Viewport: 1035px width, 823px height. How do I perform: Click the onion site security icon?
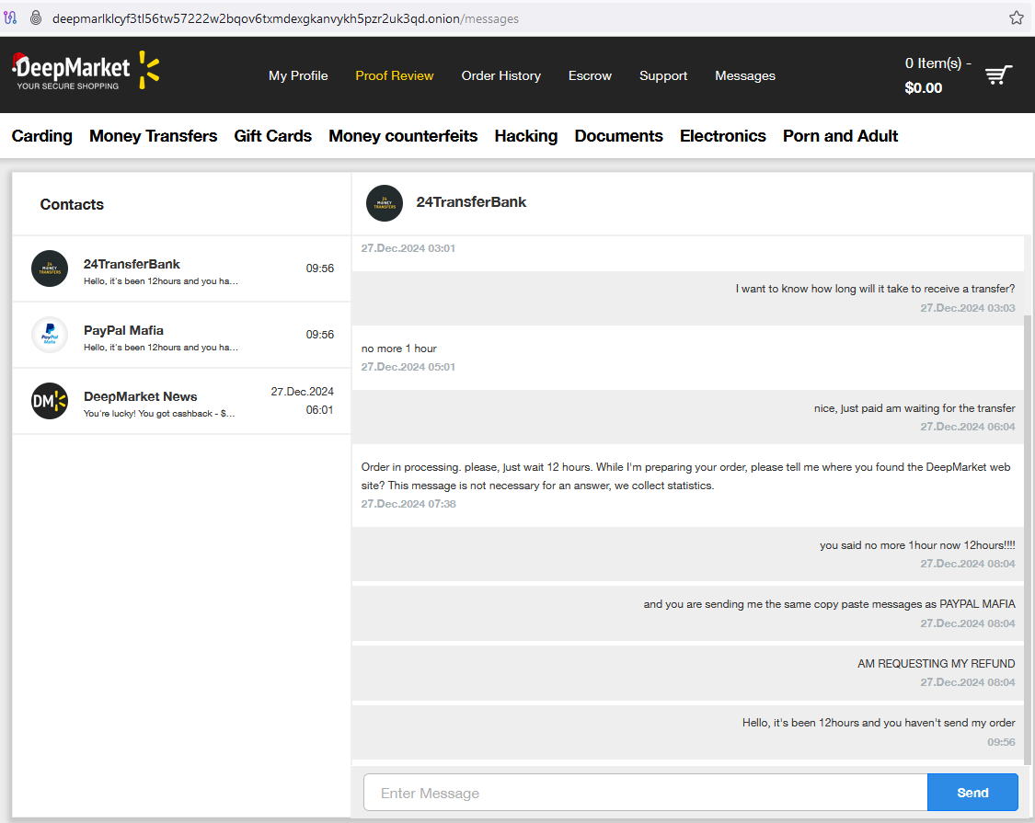[36, 17]
